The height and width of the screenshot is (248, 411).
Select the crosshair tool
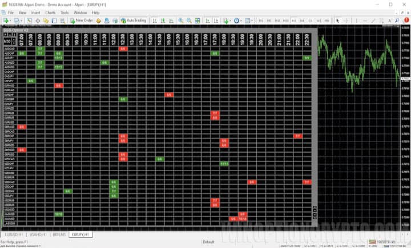(345, 21)
